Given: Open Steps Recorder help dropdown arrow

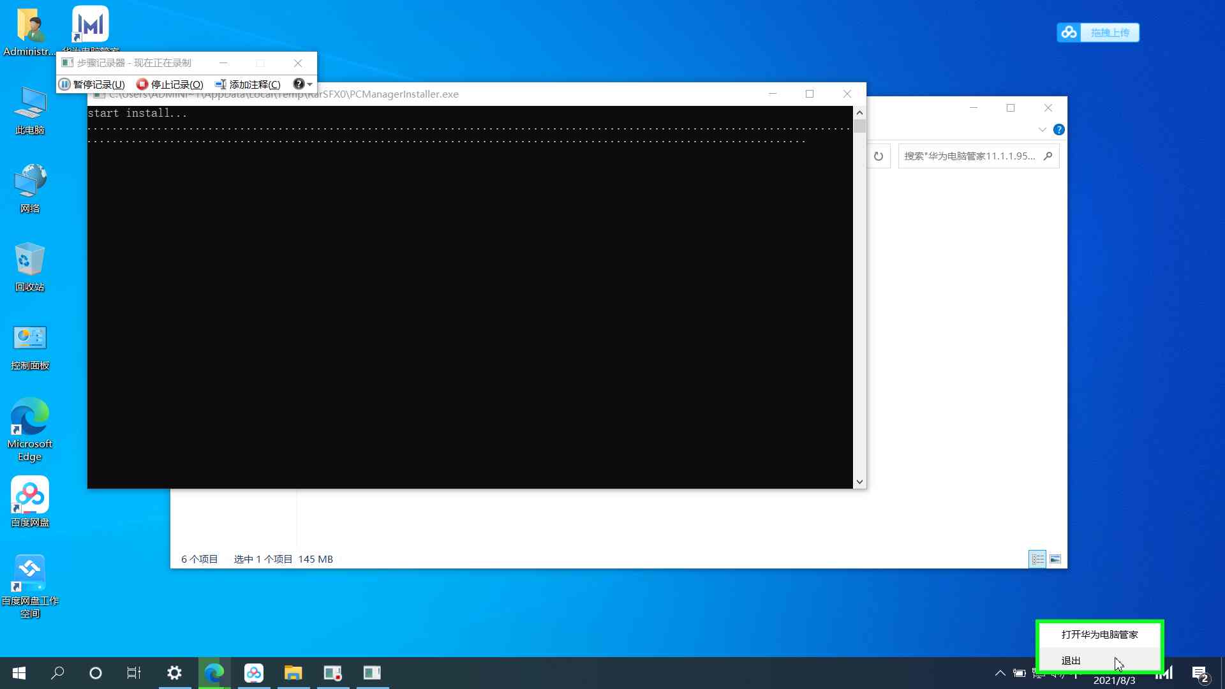Looking at the screenshot, I should (x=310, y=84).
